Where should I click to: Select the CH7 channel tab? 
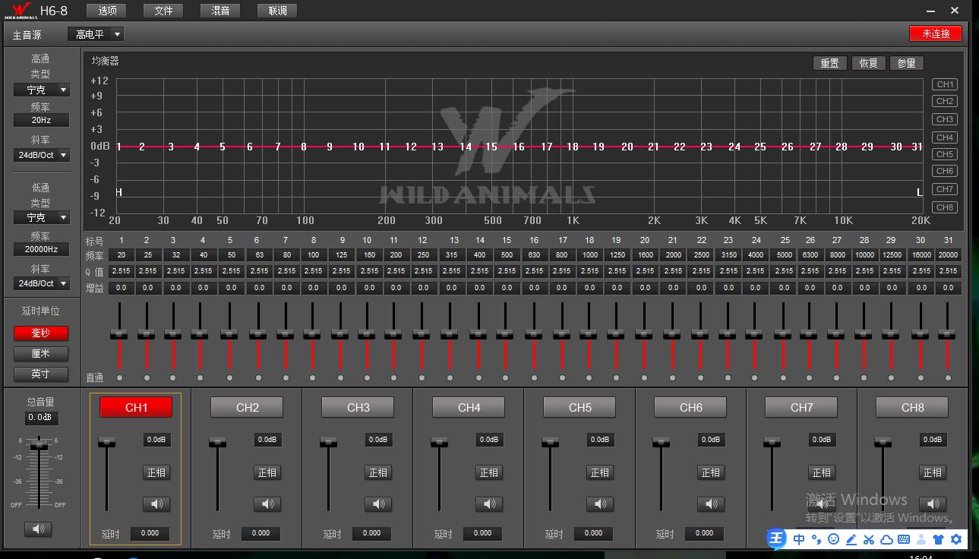pos(801,407)
